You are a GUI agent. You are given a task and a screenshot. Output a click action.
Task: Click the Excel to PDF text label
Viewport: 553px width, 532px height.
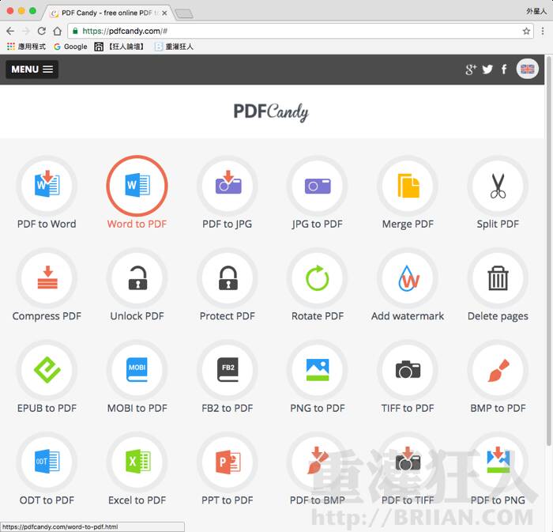pyautogui.click(x=137, y=500)
